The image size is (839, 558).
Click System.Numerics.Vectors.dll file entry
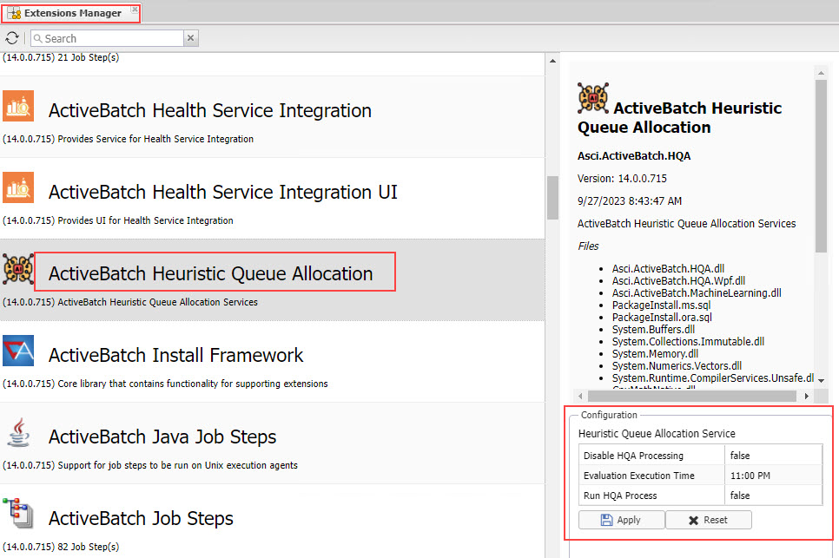tap(677, 366)
